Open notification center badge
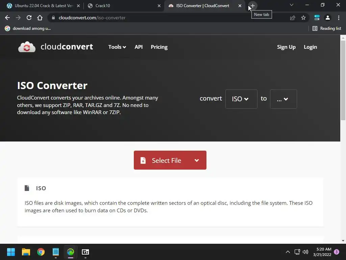 [x=337, y=252]
